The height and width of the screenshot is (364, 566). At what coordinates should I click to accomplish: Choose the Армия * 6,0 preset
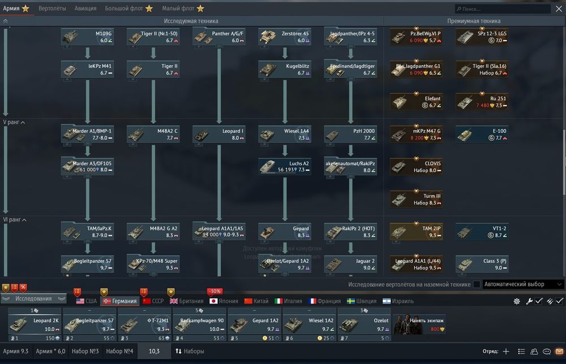coord(50,351)
